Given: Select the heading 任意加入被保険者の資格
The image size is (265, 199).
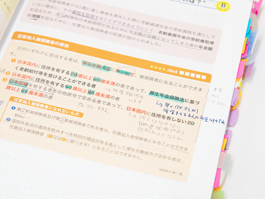Looking at the screenshot, I should (x=43, y=41).
